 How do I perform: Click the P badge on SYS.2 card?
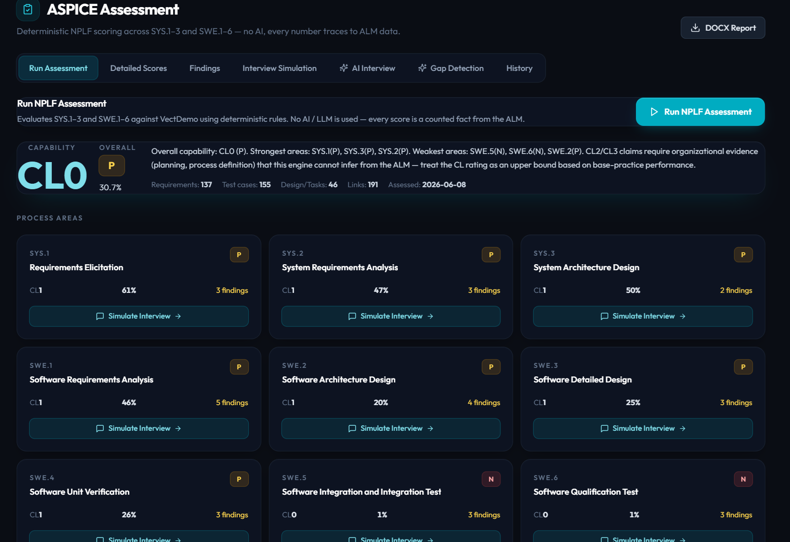491,255
